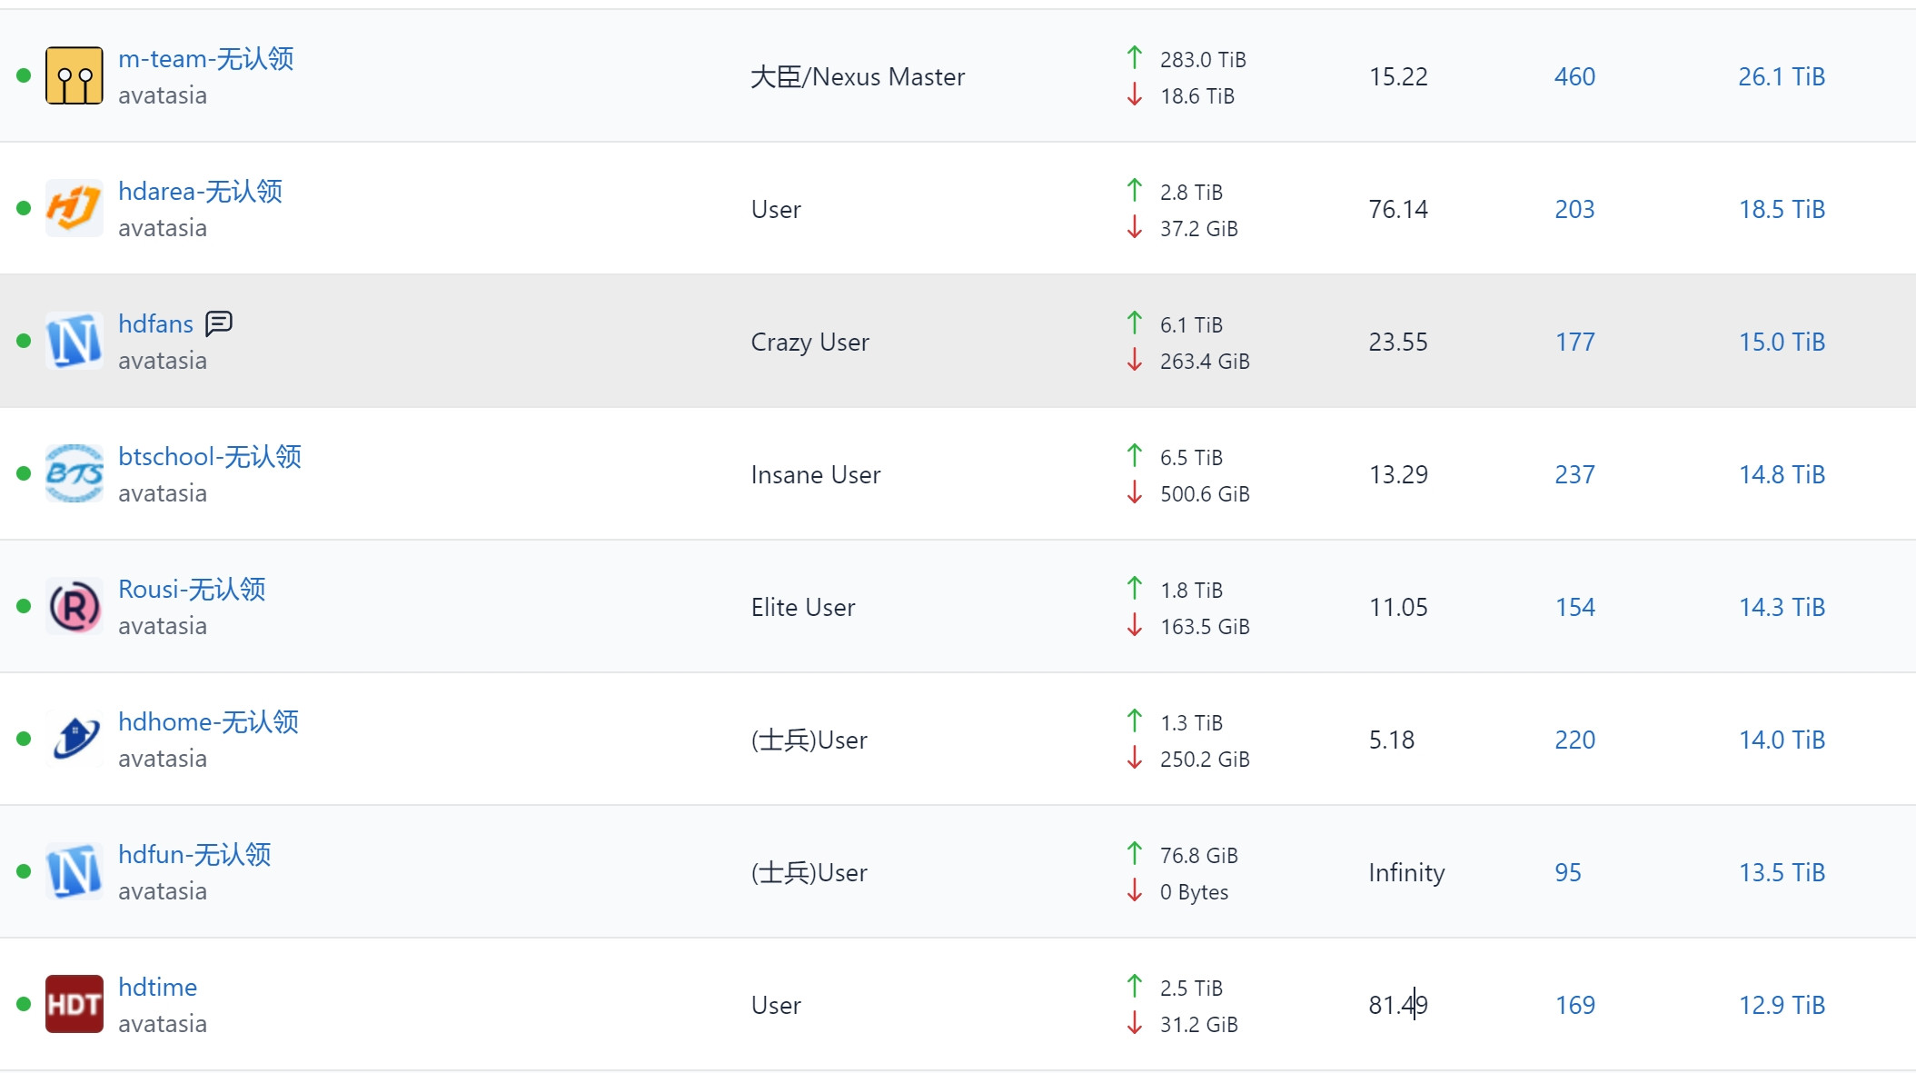
Task: Click the hdtime ratio value 81.49
Action: (x=1398, y=1005)
